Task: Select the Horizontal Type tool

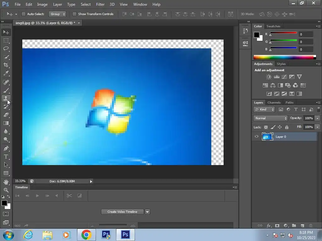Action: (6, 157)
